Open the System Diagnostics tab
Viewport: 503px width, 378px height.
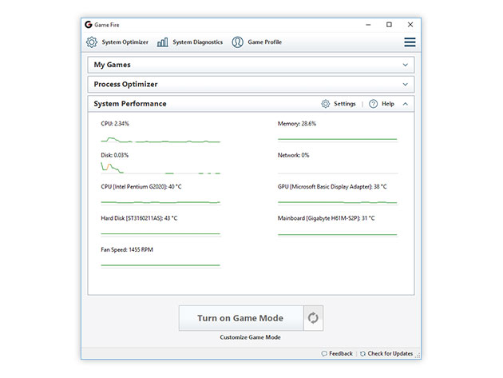point(190,42)
